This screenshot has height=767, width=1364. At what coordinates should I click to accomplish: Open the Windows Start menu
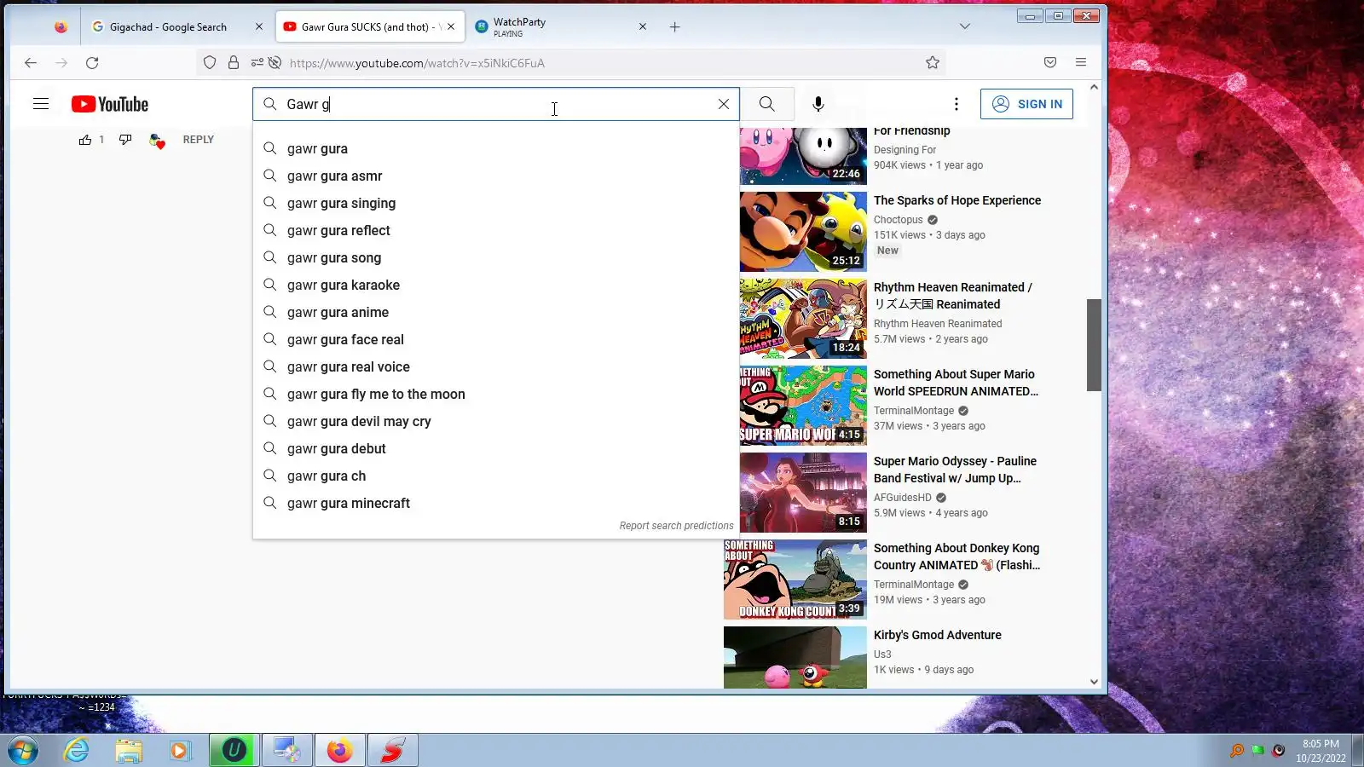click(x=23, y=751)
